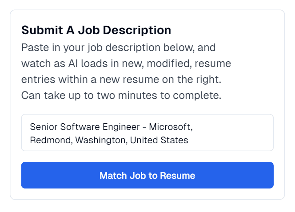Image resolution: width=295 pixels, height=212 pixels.
Task: Click the 'Paste in your job description' line
Action: coord(118,47)
